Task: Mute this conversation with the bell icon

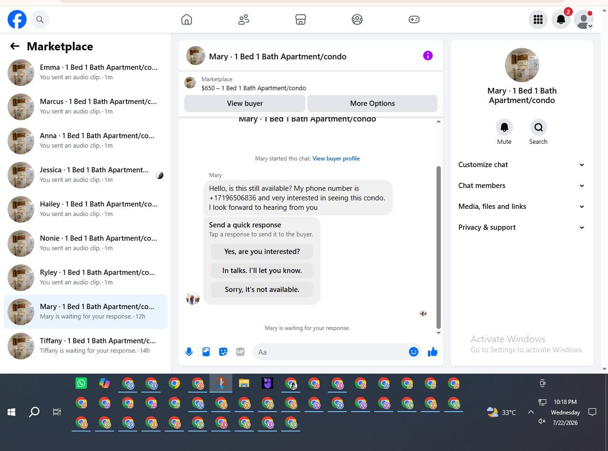Action: pos(504,127)
